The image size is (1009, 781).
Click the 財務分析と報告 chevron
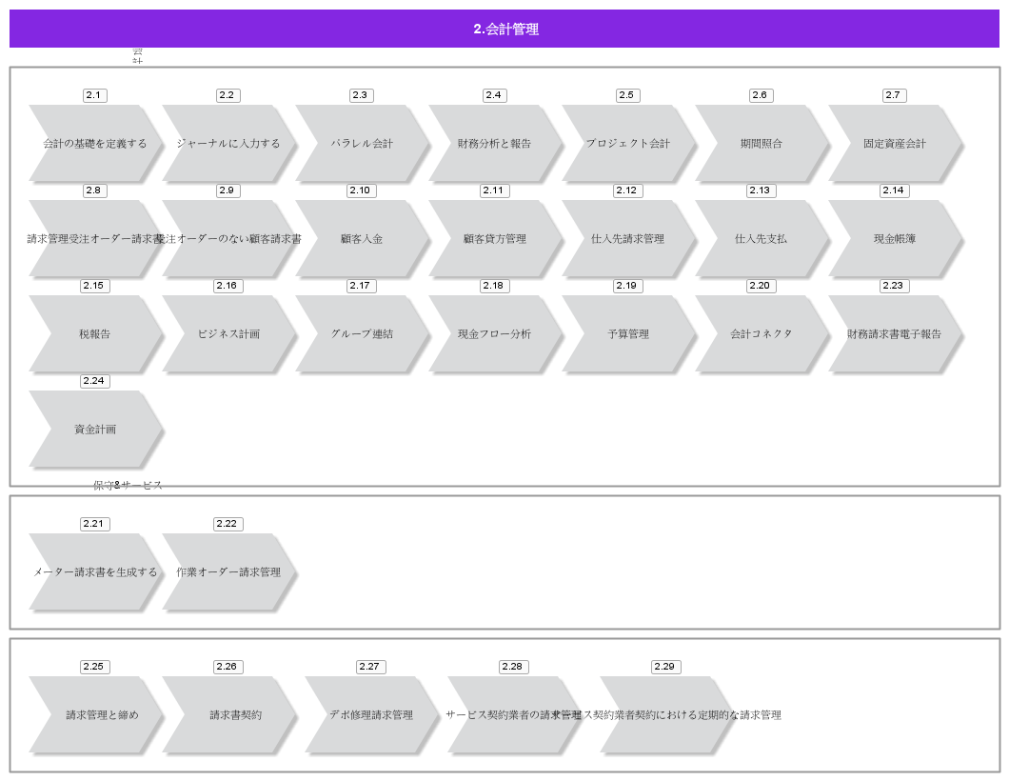click(495, 143)
